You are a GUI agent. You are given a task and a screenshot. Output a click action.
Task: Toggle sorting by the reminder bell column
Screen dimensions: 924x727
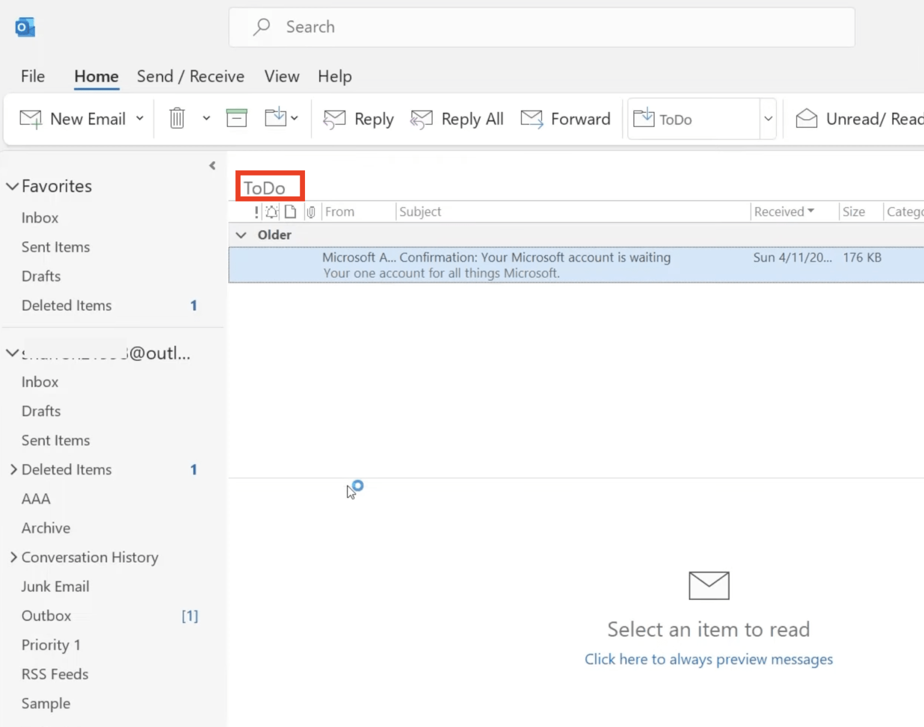click(x=272, y=212)
